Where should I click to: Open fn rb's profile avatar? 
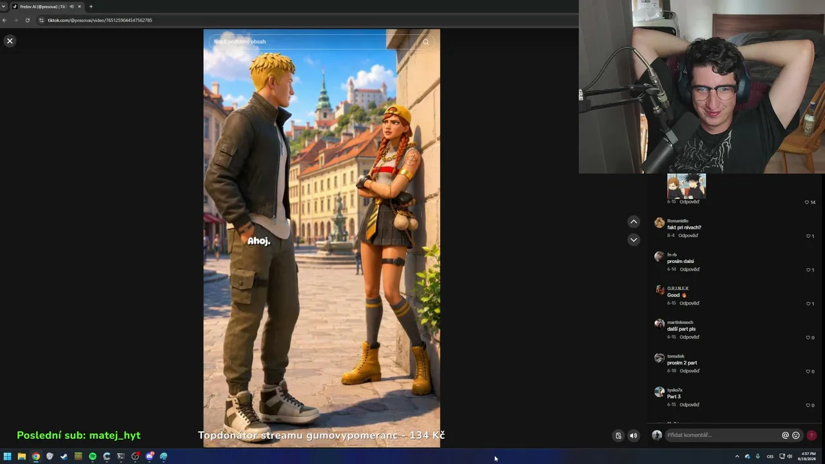pyautogui.click(x=659, y=256)
